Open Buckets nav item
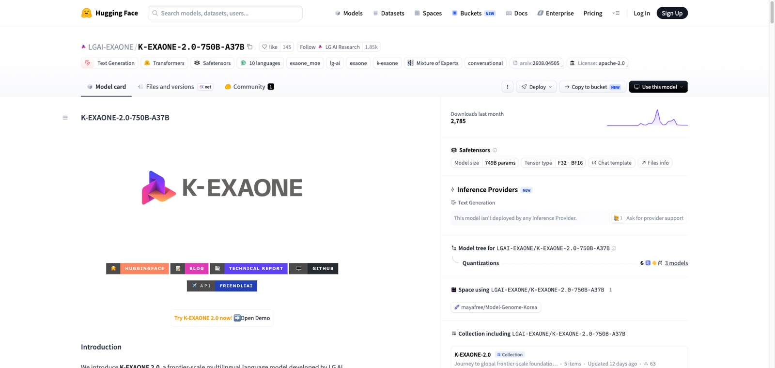 click(473, 13)
